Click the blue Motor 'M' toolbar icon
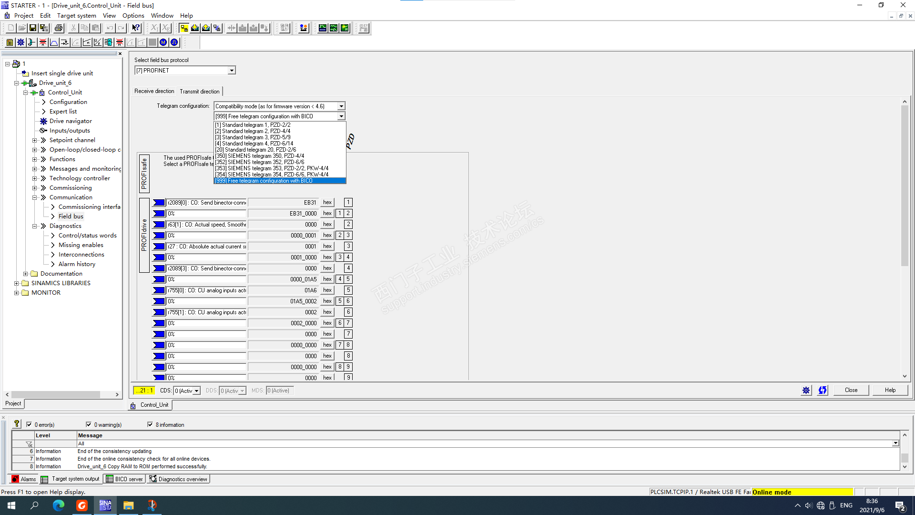This screenshot has height=515, width=915. click(x=163, y=42)
